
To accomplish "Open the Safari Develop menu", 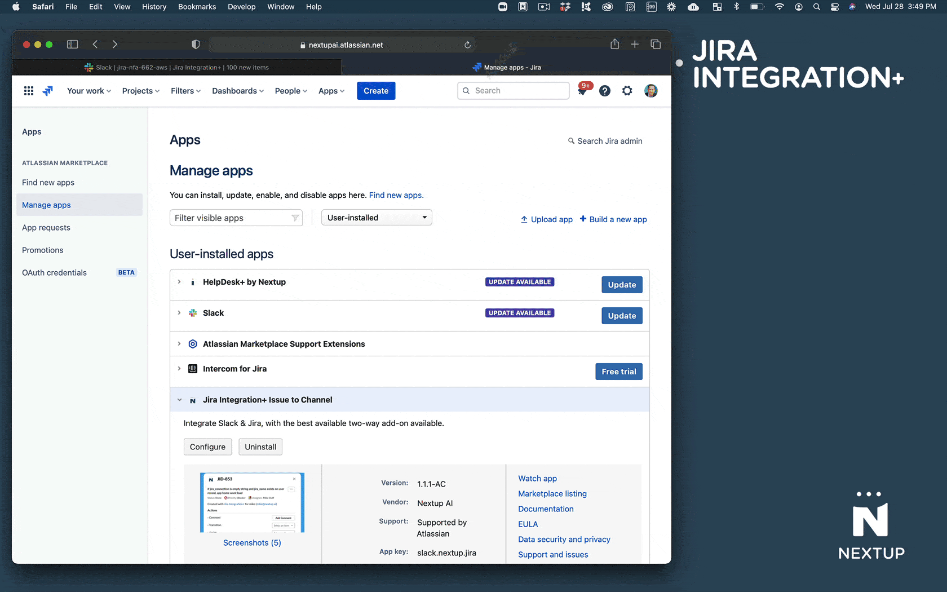I will [x=241, y=7].
